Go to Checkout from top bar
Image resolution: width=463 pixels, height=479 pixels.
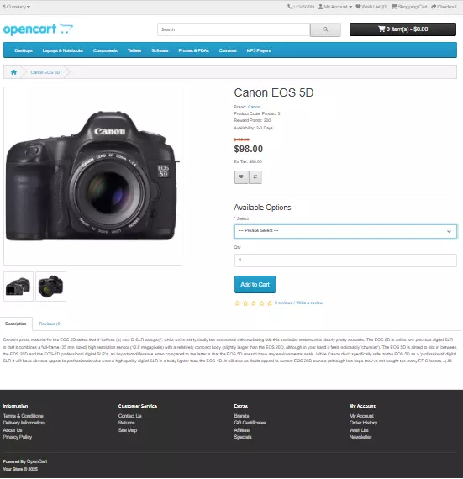point(444,7)
